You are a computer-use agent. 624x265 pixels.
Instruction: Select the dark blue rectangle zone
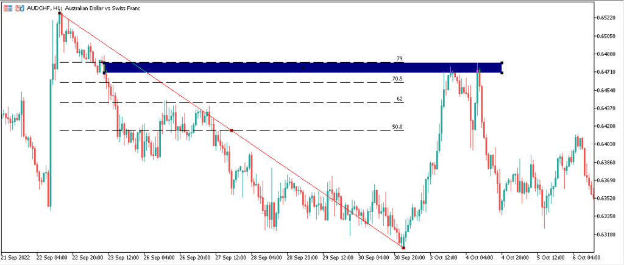303,68
